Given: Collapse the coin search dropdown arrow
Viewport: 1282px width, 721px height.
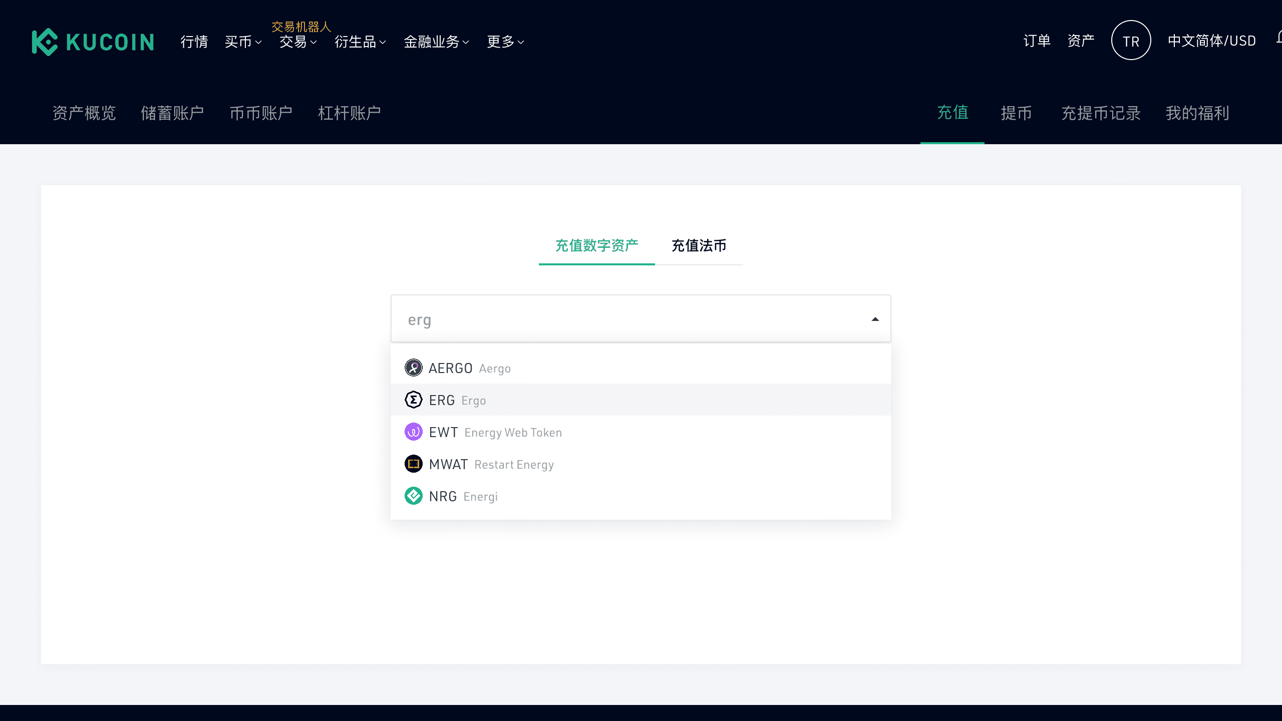Looking at the screenshot, I should [x=874, y=319].
